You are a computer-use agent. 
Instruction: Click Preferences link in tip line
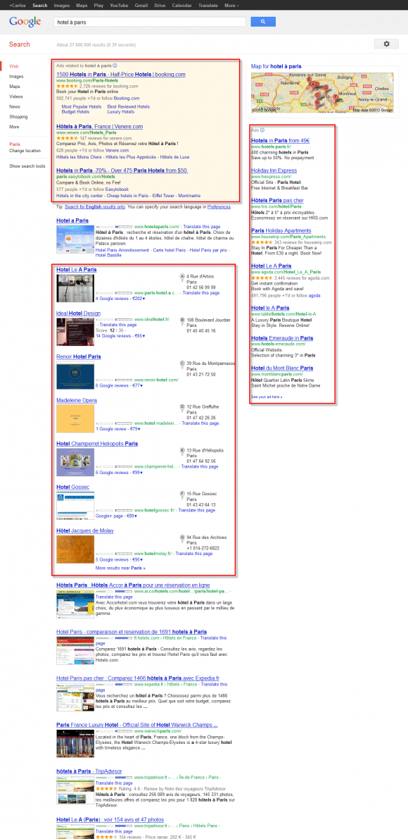219,206
